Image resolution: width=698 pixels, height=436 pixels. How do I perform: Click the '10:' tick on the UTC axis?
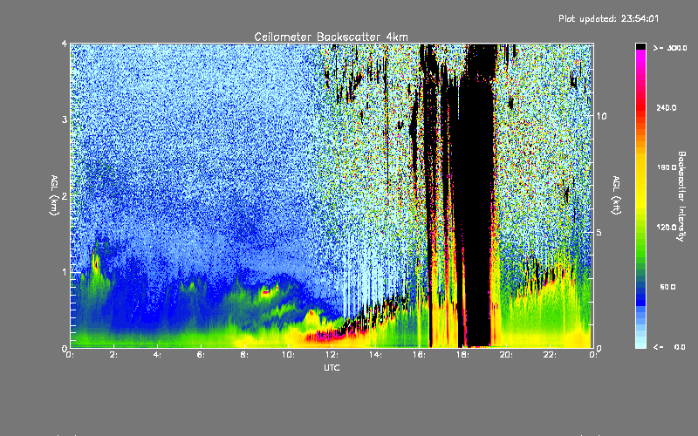[288, 355]
